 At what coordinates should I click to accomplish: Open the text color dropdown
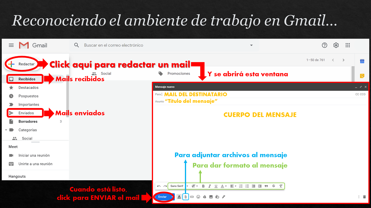[x=224, y=186]
